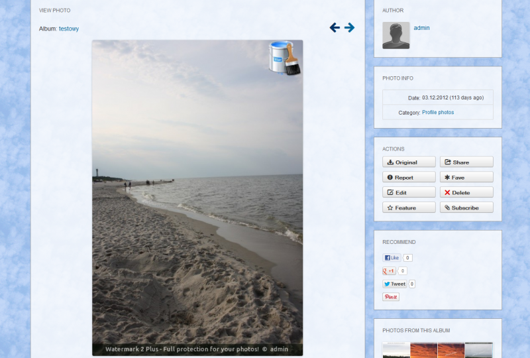Click the Share button

point(466,162)
